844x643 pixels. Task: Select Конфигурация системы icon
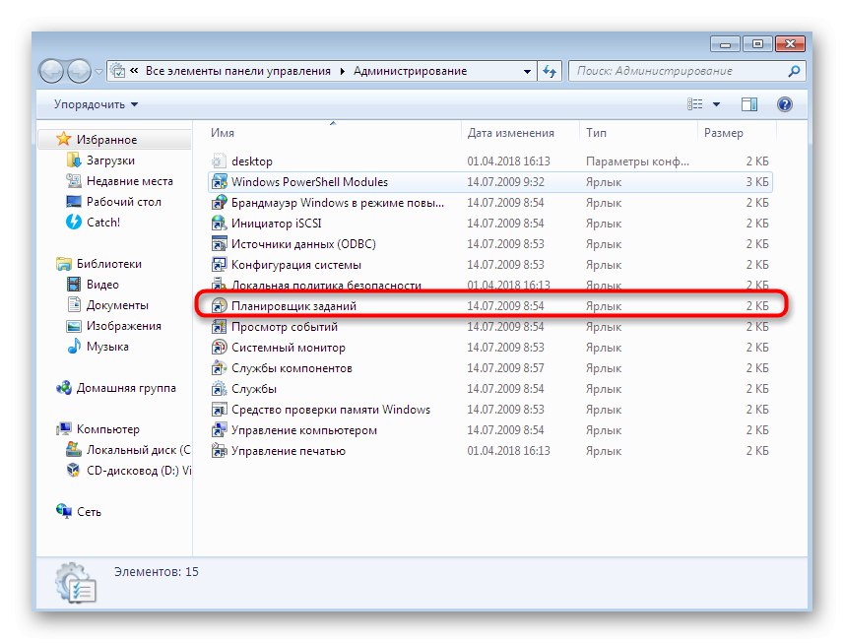[219, 264]
